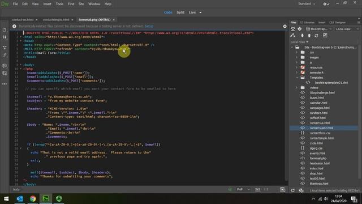Dismiss the testing server notice bar
362x204 pixels.
tap(285, 27)
